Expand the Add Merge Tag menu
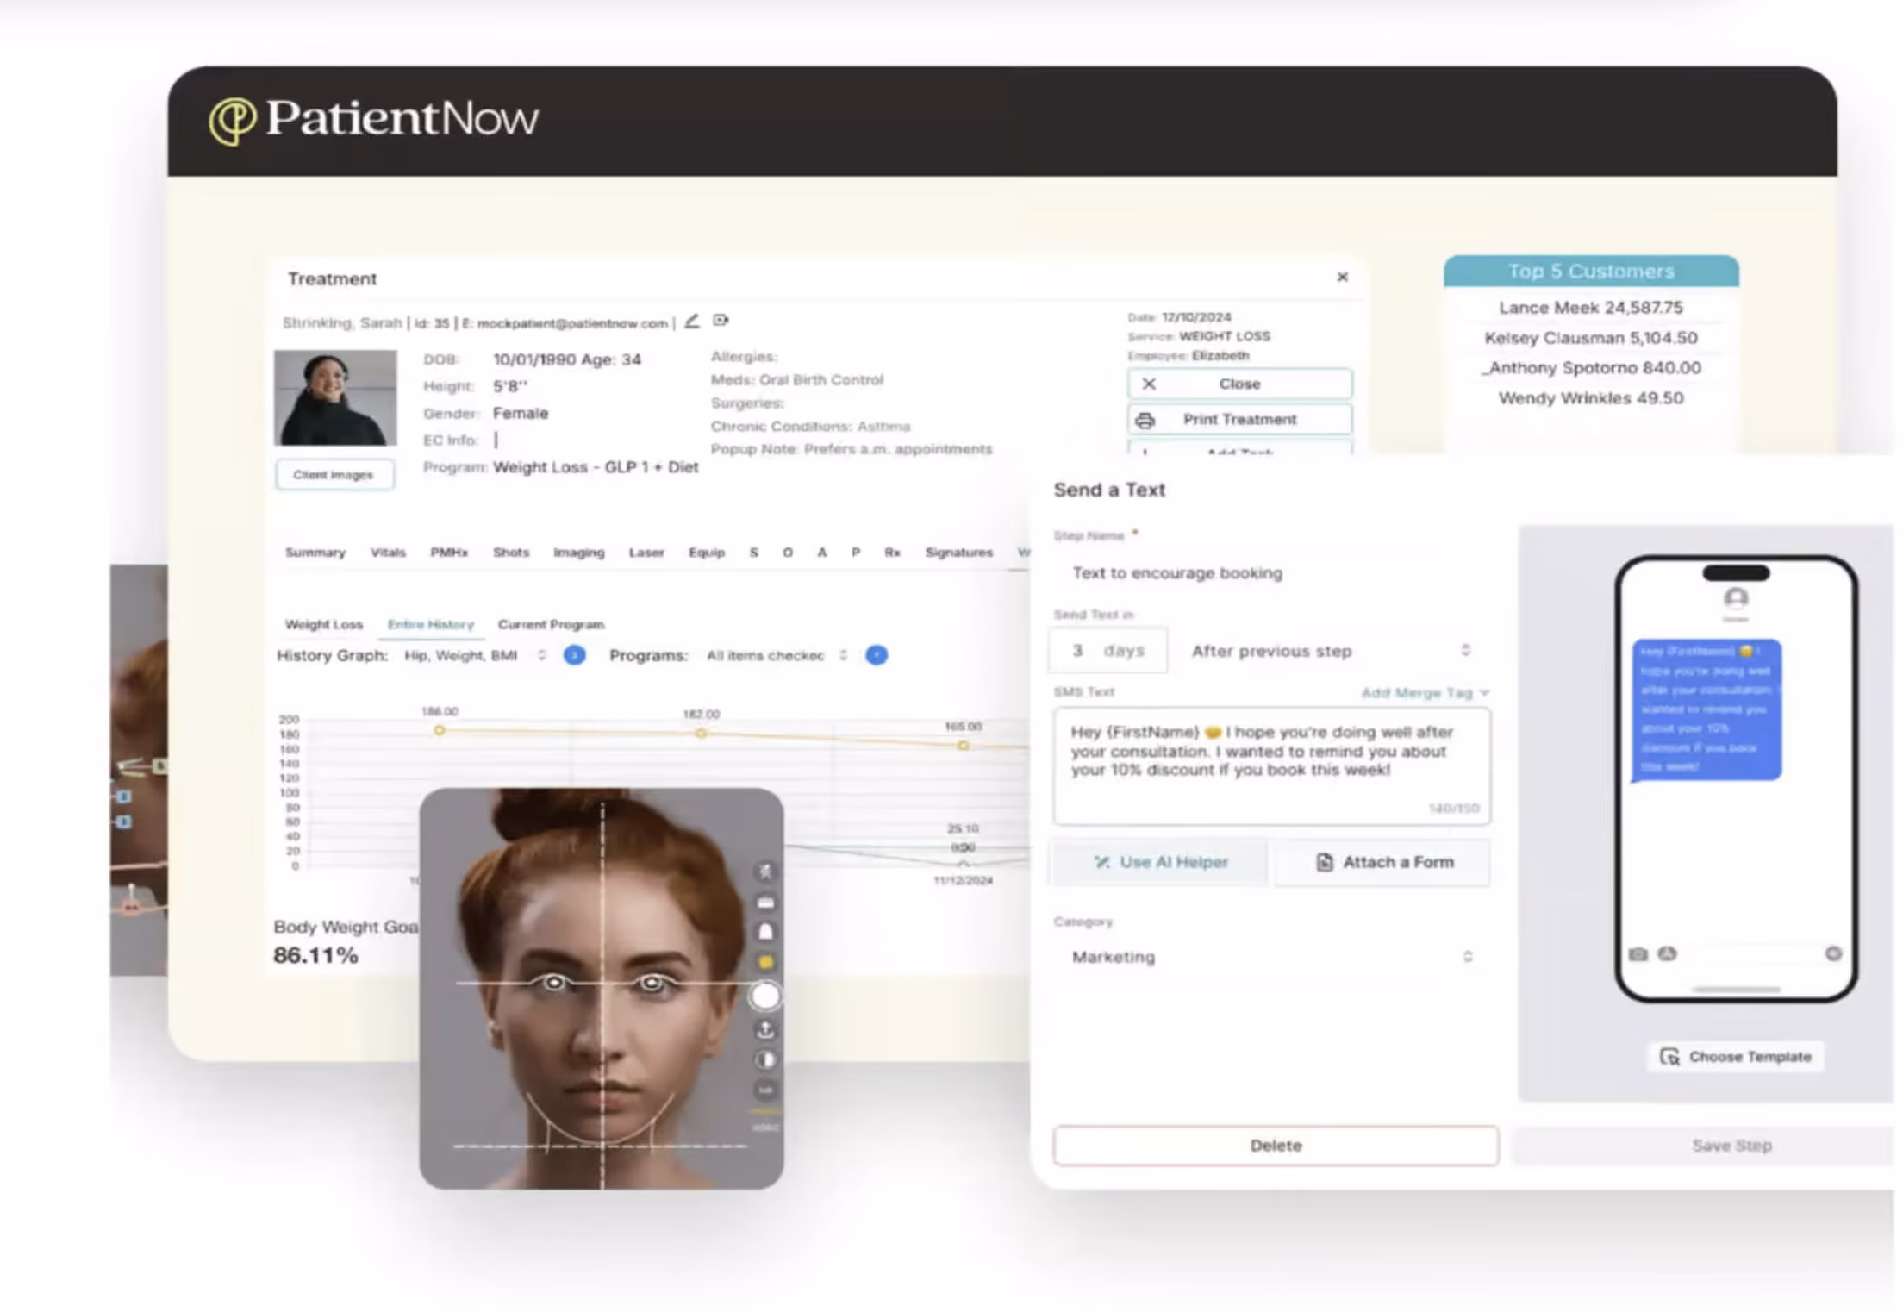The width and height of the screenshot is (1903, 1312). [1425, 693]
